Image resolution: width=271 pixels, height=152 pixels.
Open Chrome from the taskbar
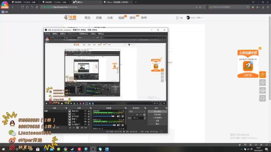(x=65, y=149)
